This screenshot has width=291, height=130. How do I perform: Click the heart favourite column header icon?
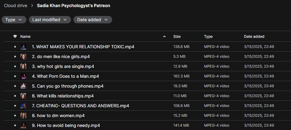click(15, 36)
